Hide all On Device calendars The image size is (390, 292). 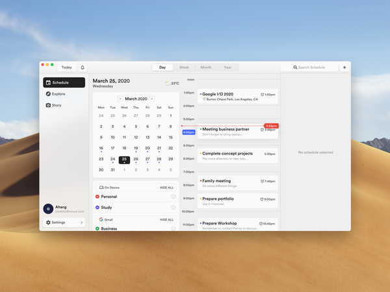click(x=166, y=188)
